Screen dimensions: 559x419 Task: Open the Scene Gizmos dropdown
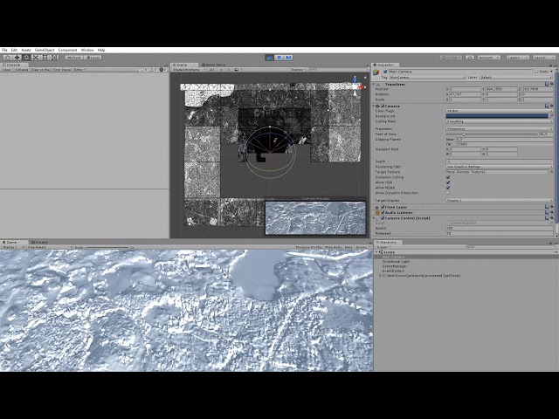(298, 70)
